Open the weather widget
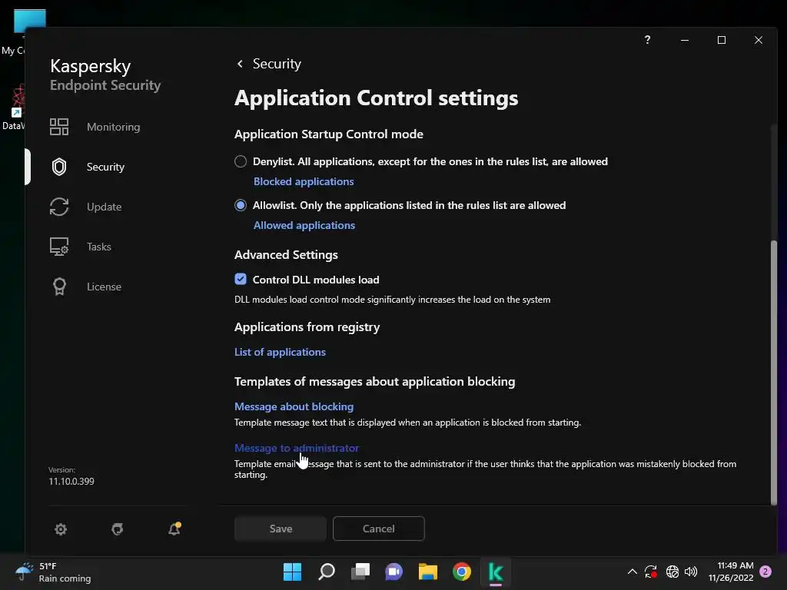 53,572
